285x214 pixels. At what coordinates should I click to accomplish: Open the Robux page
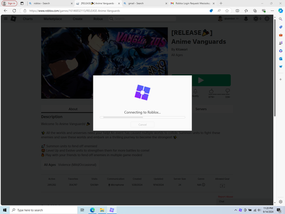[x=98, y=19]
